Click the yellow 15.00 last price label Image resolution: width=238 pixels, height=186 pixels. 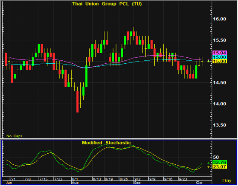click(x=220, y=61)
